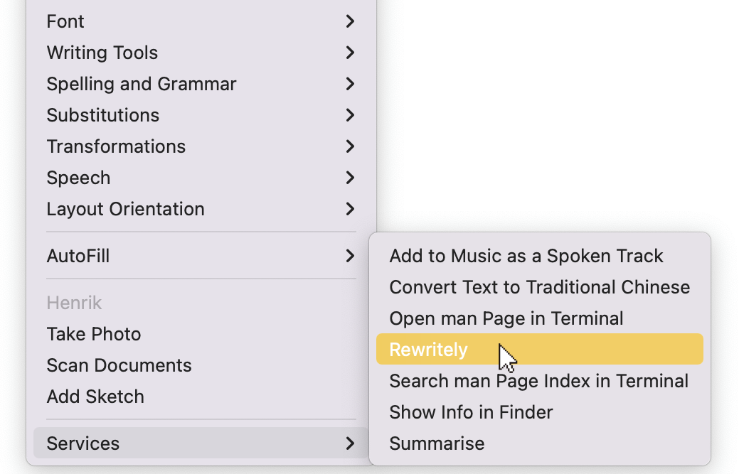Select Convert Text to Traditional Chinese

click(x=540, y=287)
